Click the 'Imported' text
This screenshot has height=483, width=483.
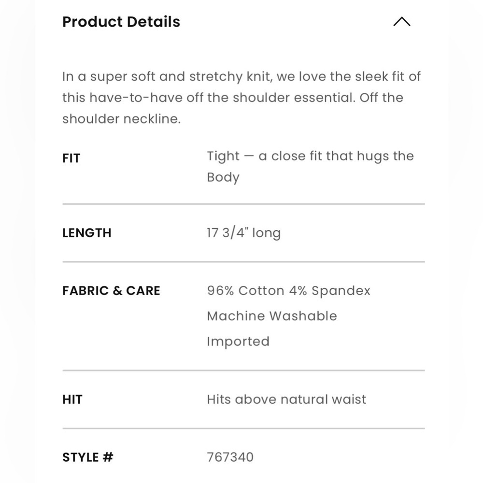click(238, 341)
